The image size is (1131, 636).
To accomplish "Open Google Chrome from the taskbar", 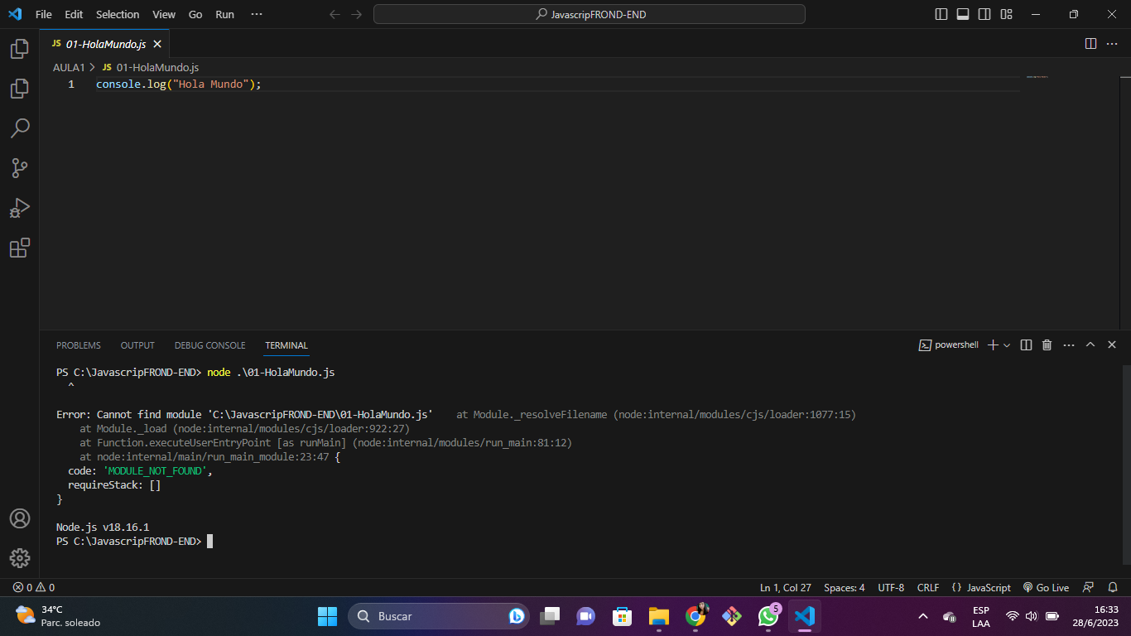I will (695, 616).
